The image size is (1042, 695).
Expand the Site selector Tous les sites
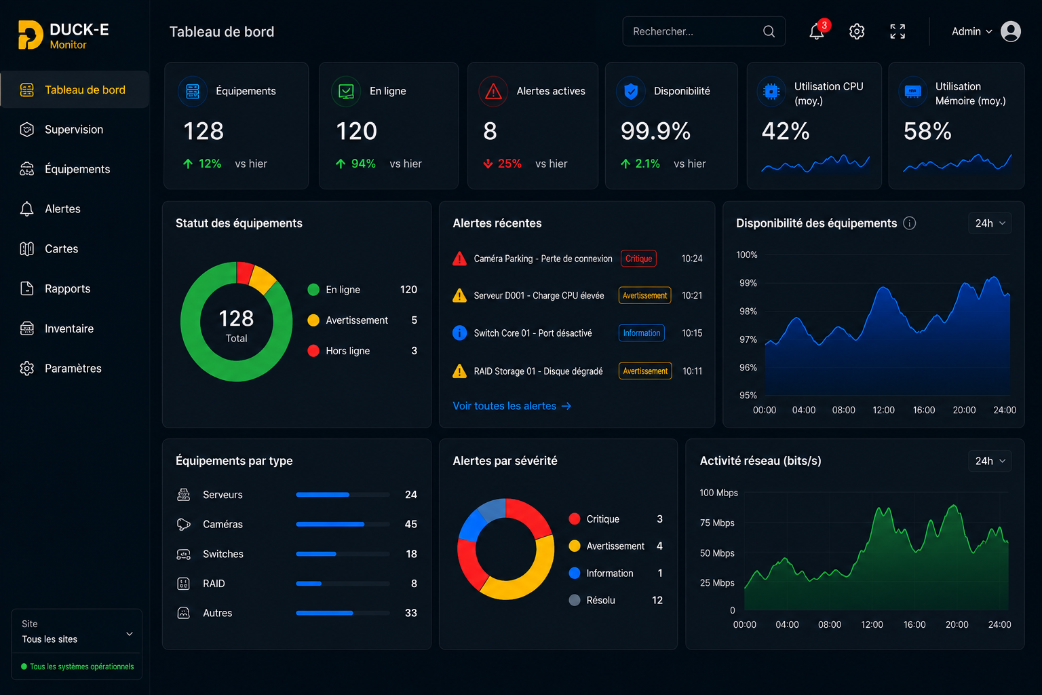pos(77,633)
